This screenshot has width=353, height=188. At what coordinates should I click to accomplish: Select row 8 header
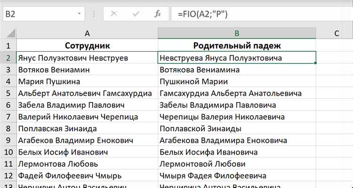(8, 128)
